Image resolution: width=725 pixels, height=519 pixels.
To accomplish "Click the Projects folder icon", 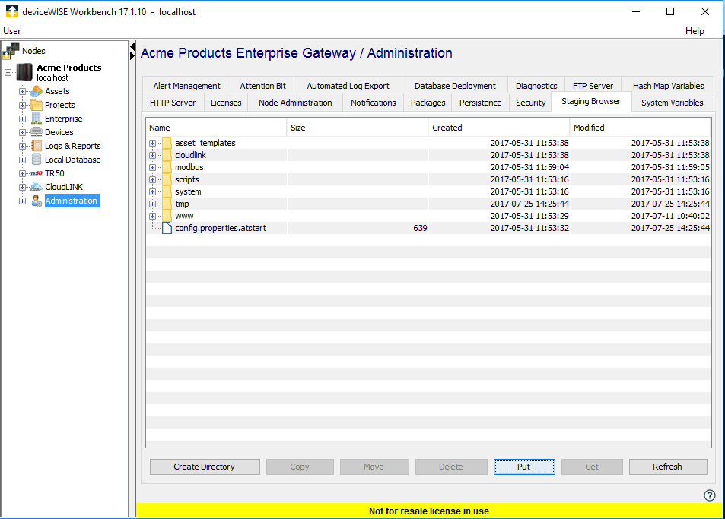I will [x=37, y=105].
